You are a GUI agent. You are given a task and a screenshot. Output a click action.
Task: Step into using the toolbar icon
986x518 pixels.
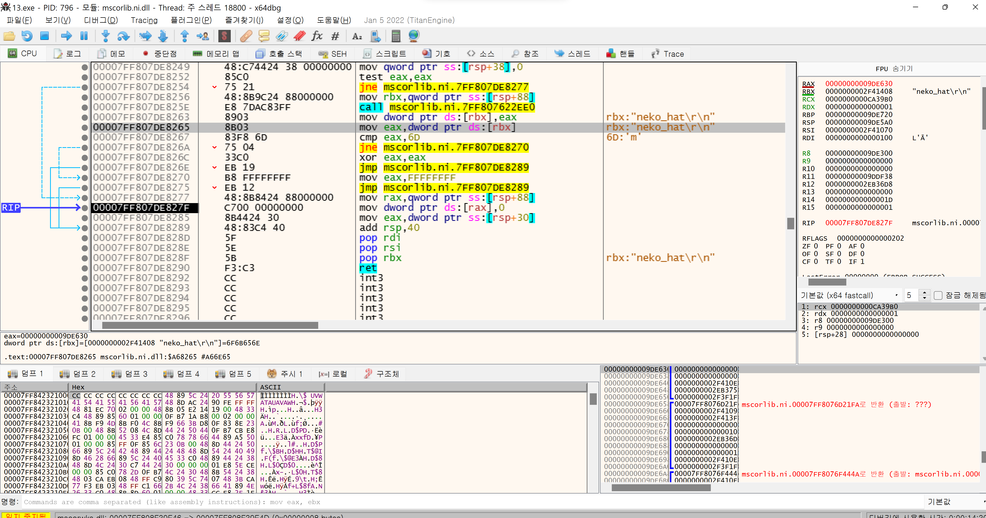click(106, 36)
